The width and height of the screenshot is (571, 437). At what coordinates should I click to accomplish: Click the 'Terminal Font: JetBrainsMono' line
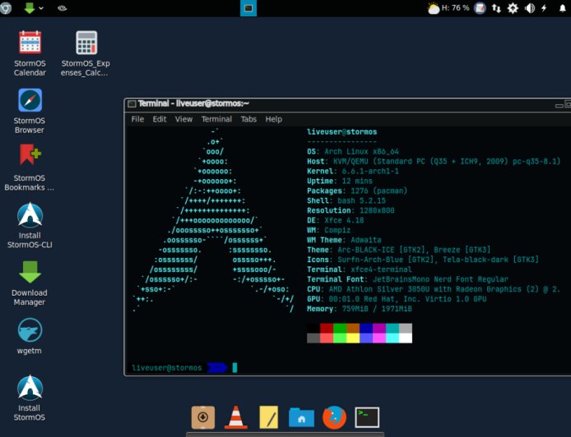[x=407, y=279]
